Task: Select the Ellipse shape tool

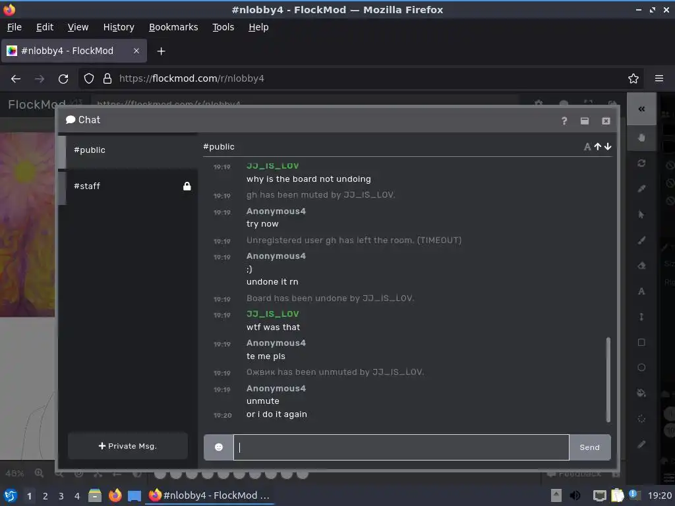Action: pyautogui.click(x=641, y=368)
